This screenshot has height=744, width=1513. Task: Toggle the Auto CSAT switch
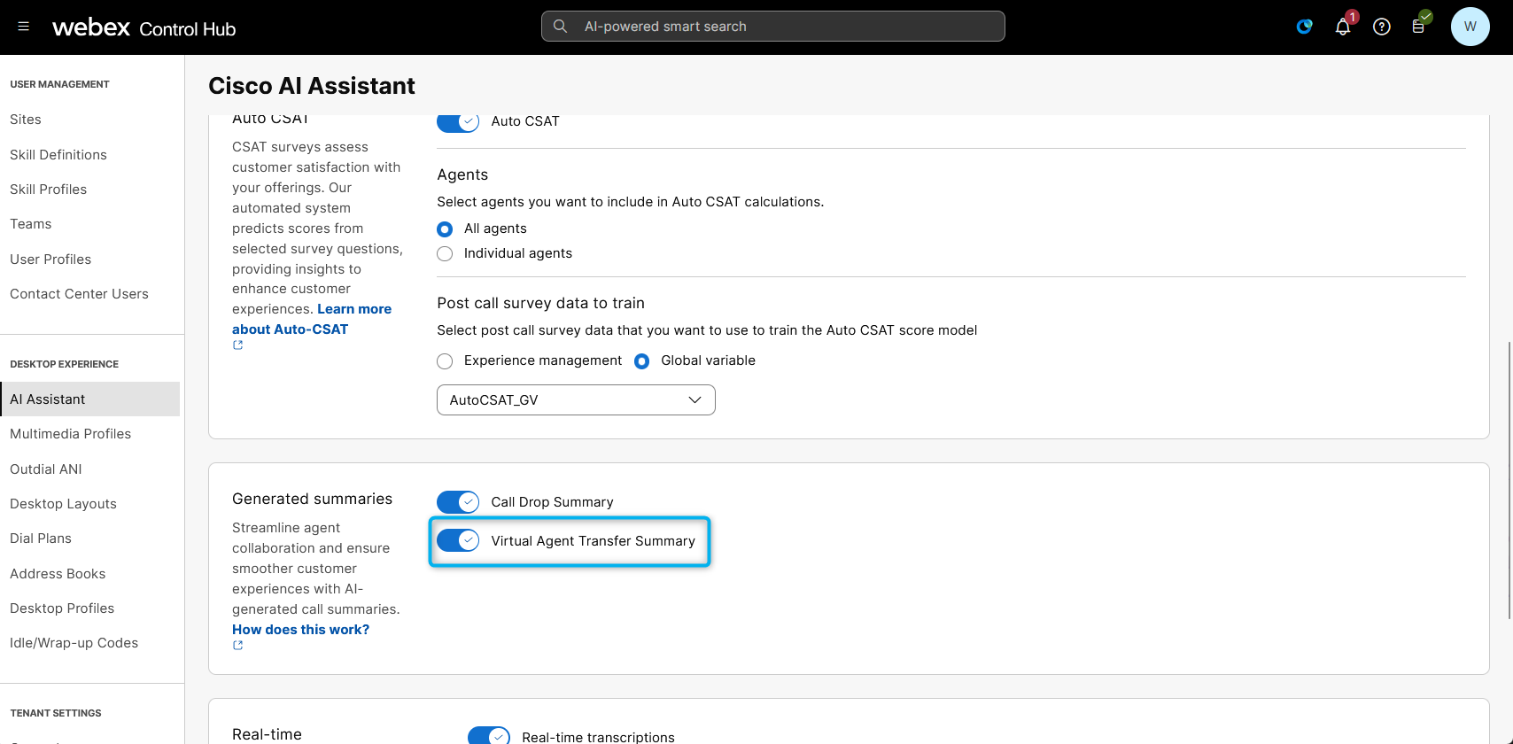tap(458, 122)
